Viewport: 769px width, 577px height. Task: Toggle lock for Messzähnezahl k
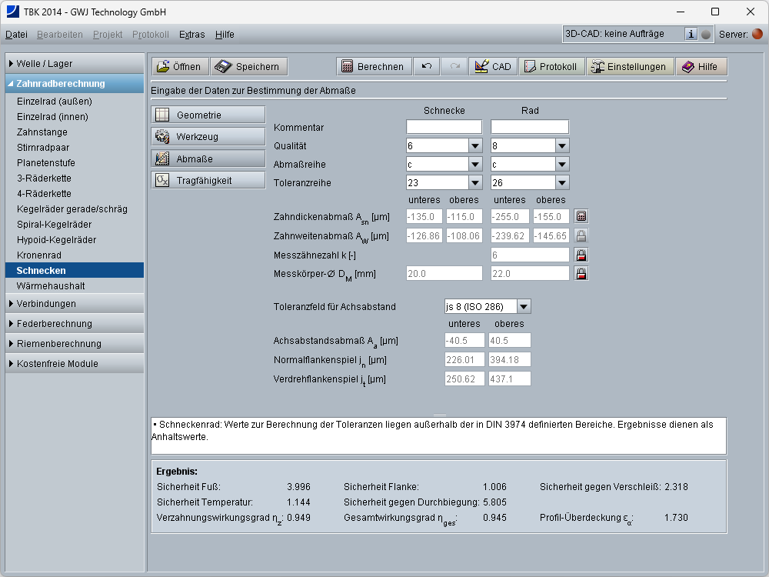[581, 255]
